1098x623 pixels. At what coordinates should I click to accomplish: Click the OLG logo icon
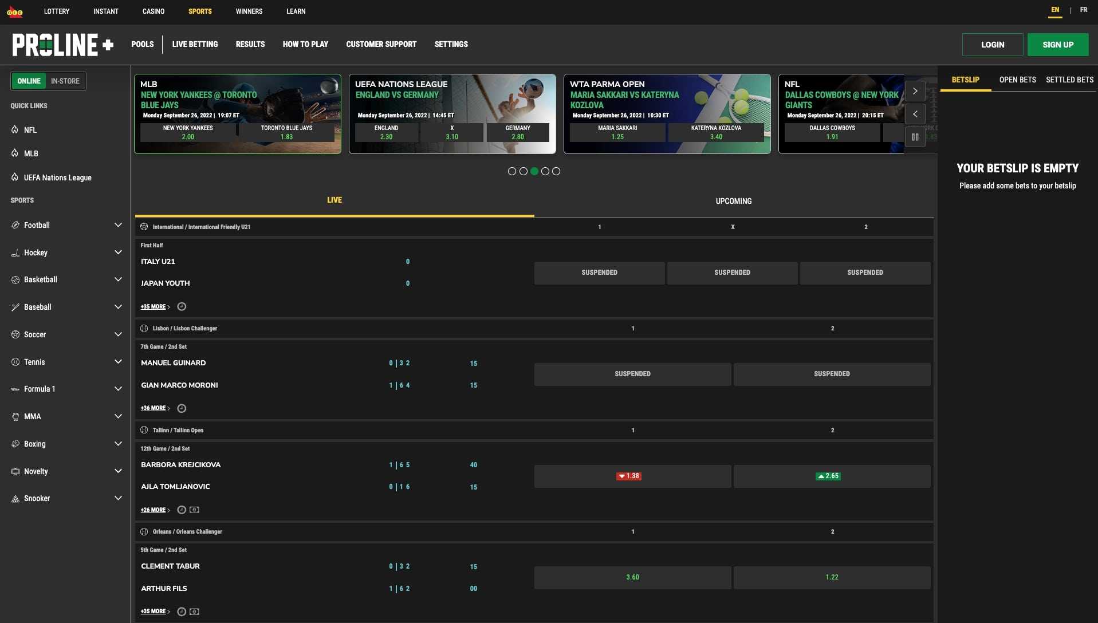(15, 12)
